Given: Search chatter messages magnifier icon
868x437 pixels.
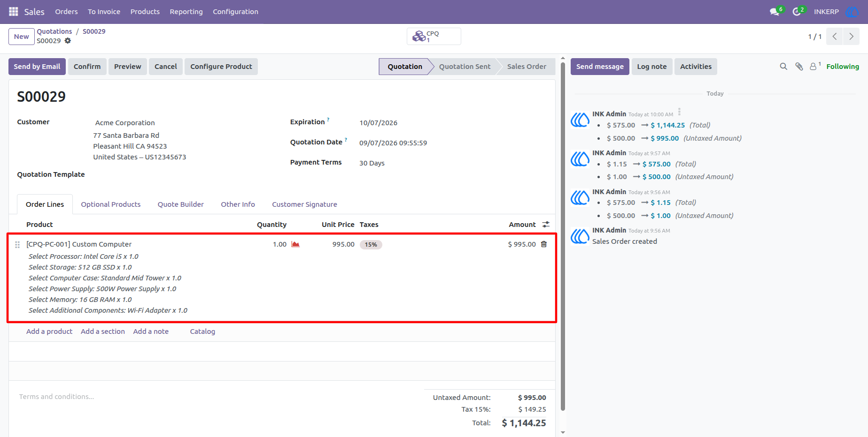Looking at the screenshot, I should pos(783,67).
